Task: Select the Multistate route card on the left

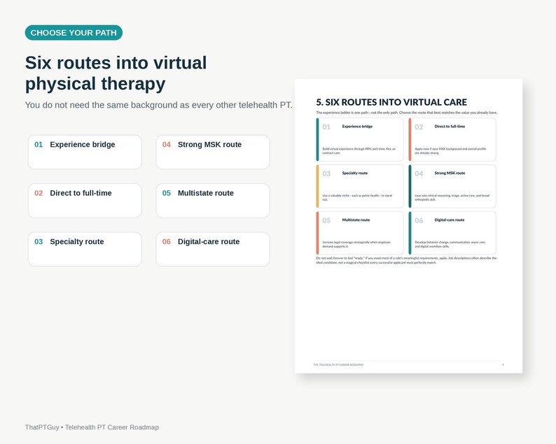Action: click(213, 201)
